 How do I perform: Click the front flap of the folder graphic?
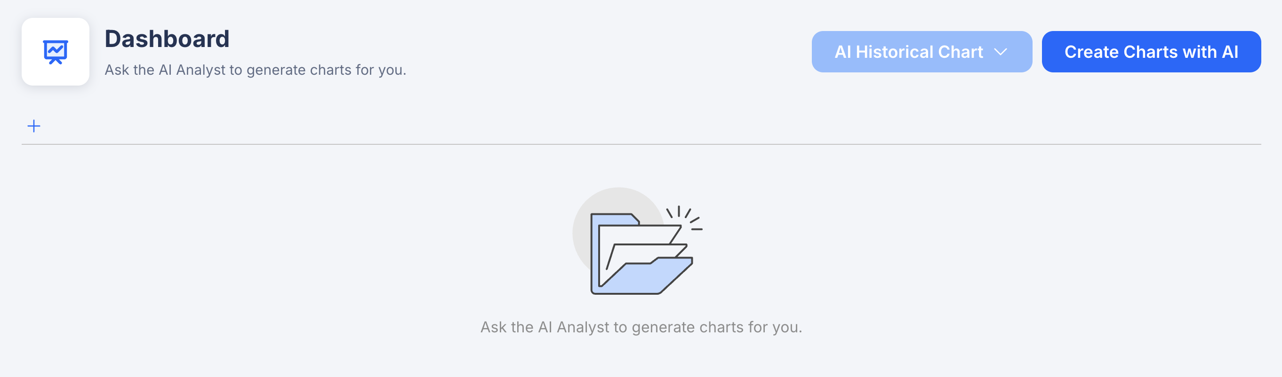[x=647, y=279]
